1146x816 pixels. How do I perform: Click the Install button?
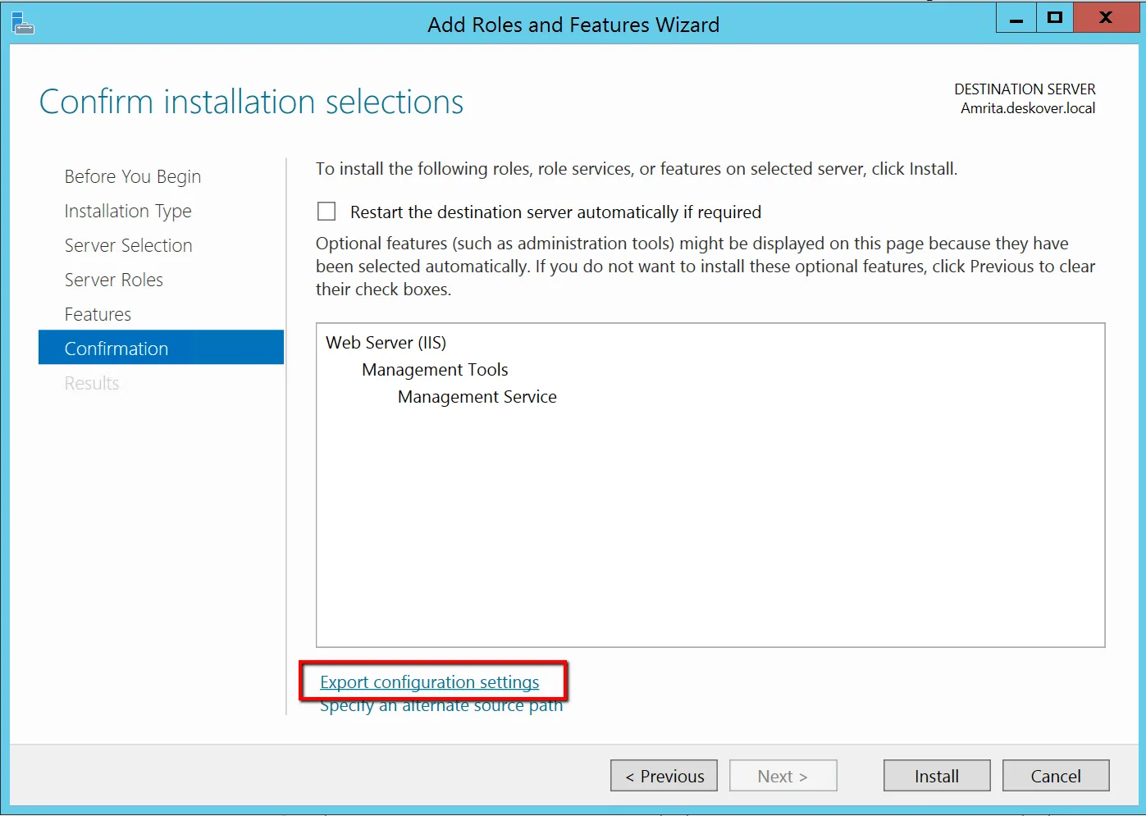pos(937,776)
